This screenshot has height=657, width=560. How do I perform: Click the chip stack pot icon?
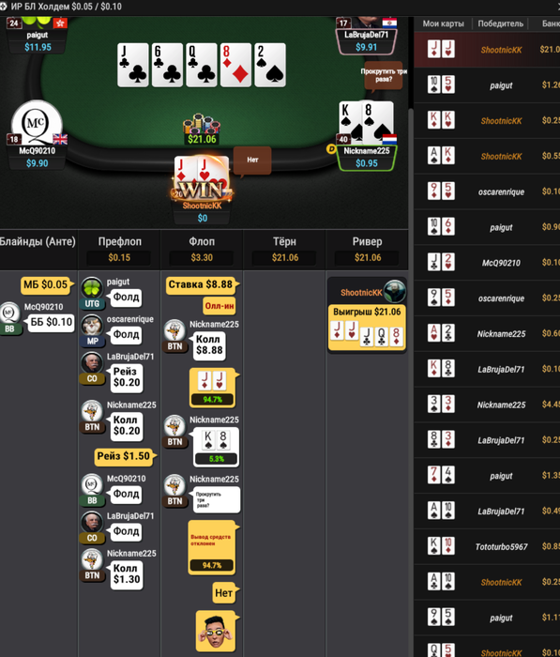point(202,124)
